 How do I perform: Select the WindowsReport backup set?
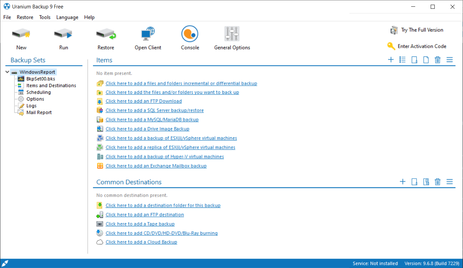(x=37, y=72)
